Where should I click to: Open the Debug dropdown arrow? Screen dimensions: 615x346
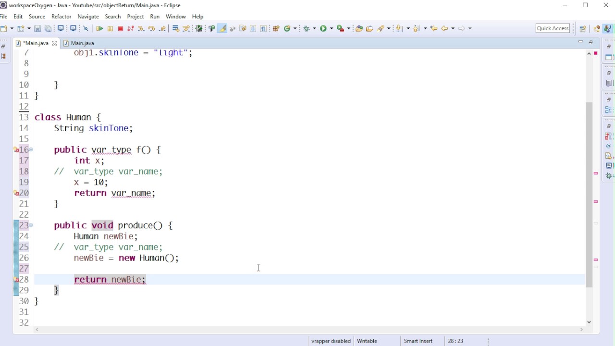click(314, 28)
